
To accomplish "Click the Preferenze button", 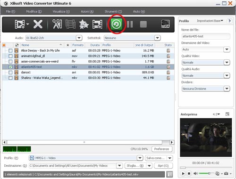I will (162, 149).
